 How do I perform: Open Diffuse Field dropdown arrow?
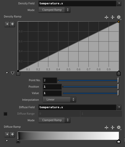(119, 107)
